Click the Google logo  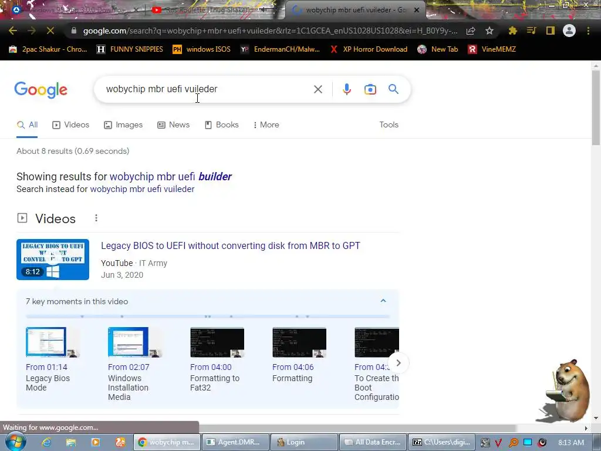pos(41,90)
